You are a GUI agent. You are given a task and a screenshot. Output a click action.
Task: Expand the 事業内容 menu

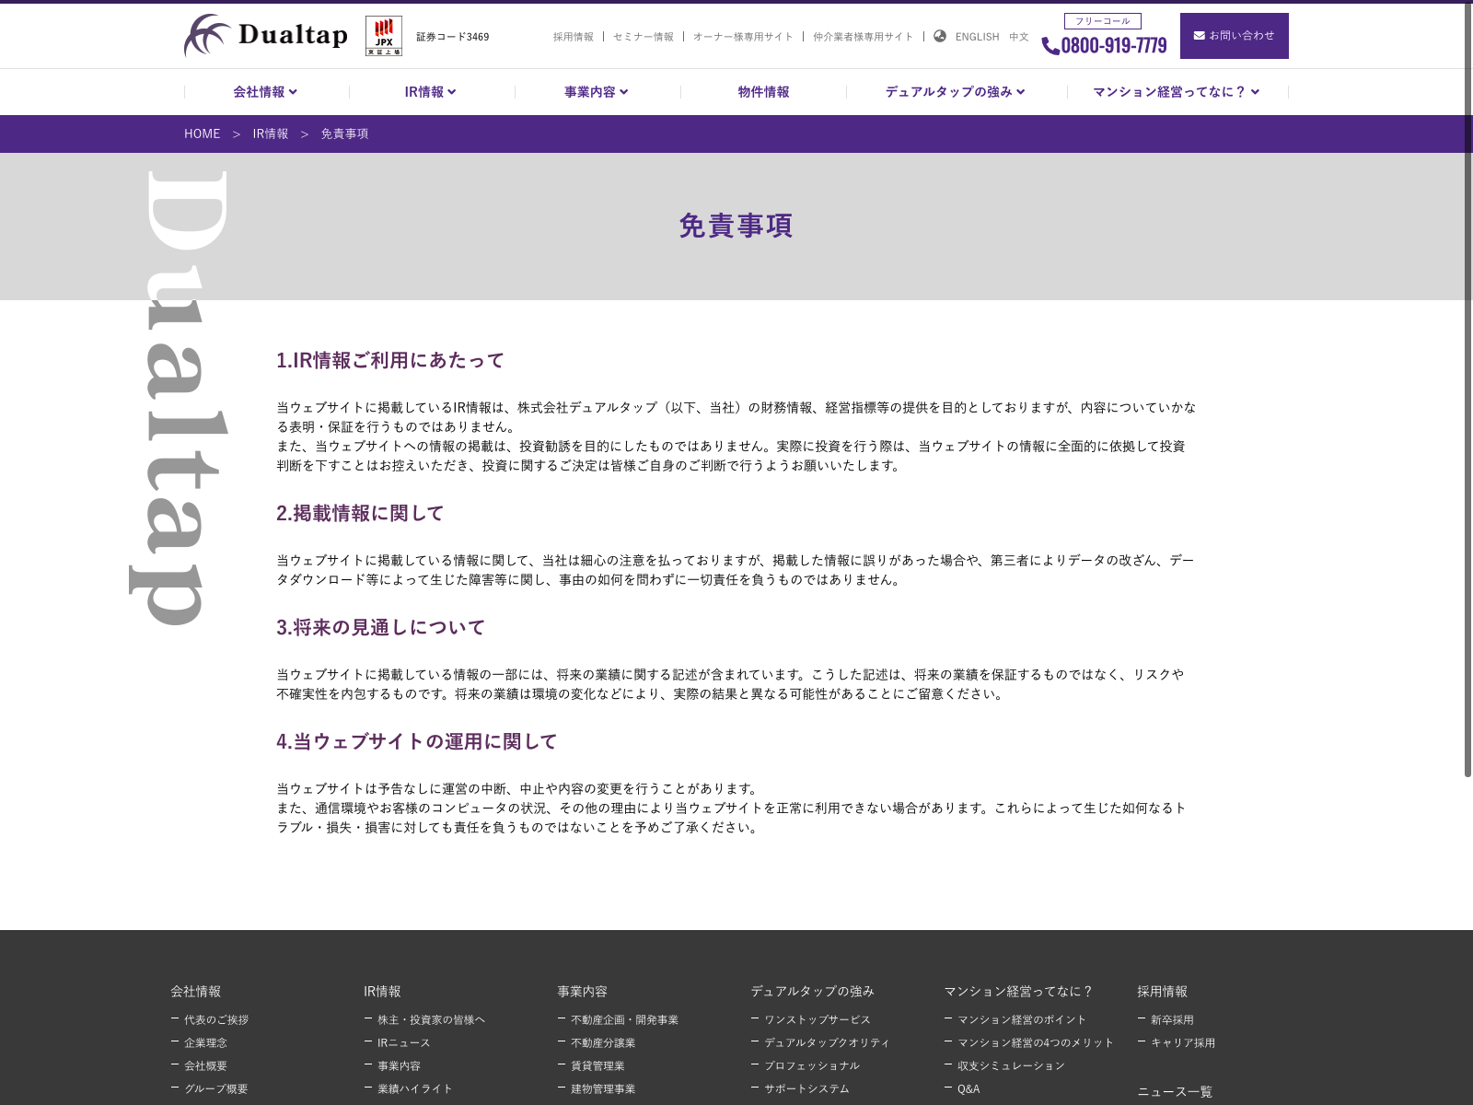(x=596, y=92)
